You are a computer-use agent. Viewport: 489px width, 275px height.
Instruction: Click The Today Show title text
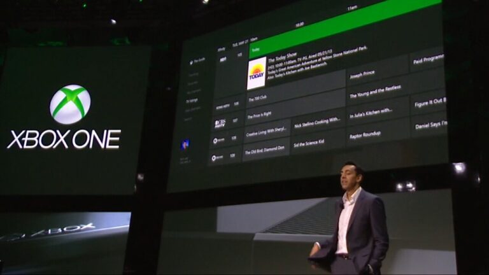point(282,57)
